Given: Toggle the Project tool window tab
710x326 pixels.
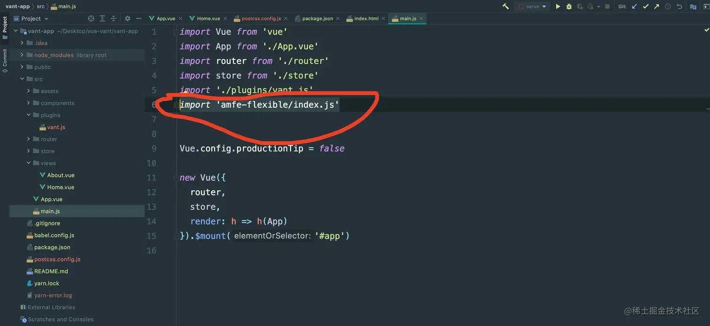Looking at the screenshot, I should [x=5, y=28].
